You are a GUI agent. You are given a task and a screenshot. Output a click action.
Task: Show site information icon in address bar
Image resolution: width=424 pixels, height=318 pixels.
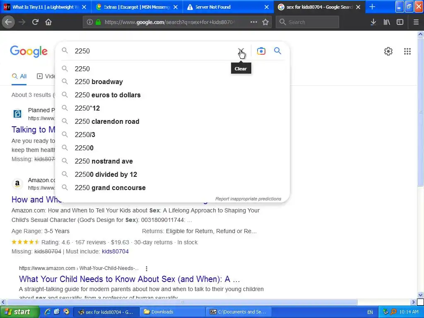coord(89,22)
